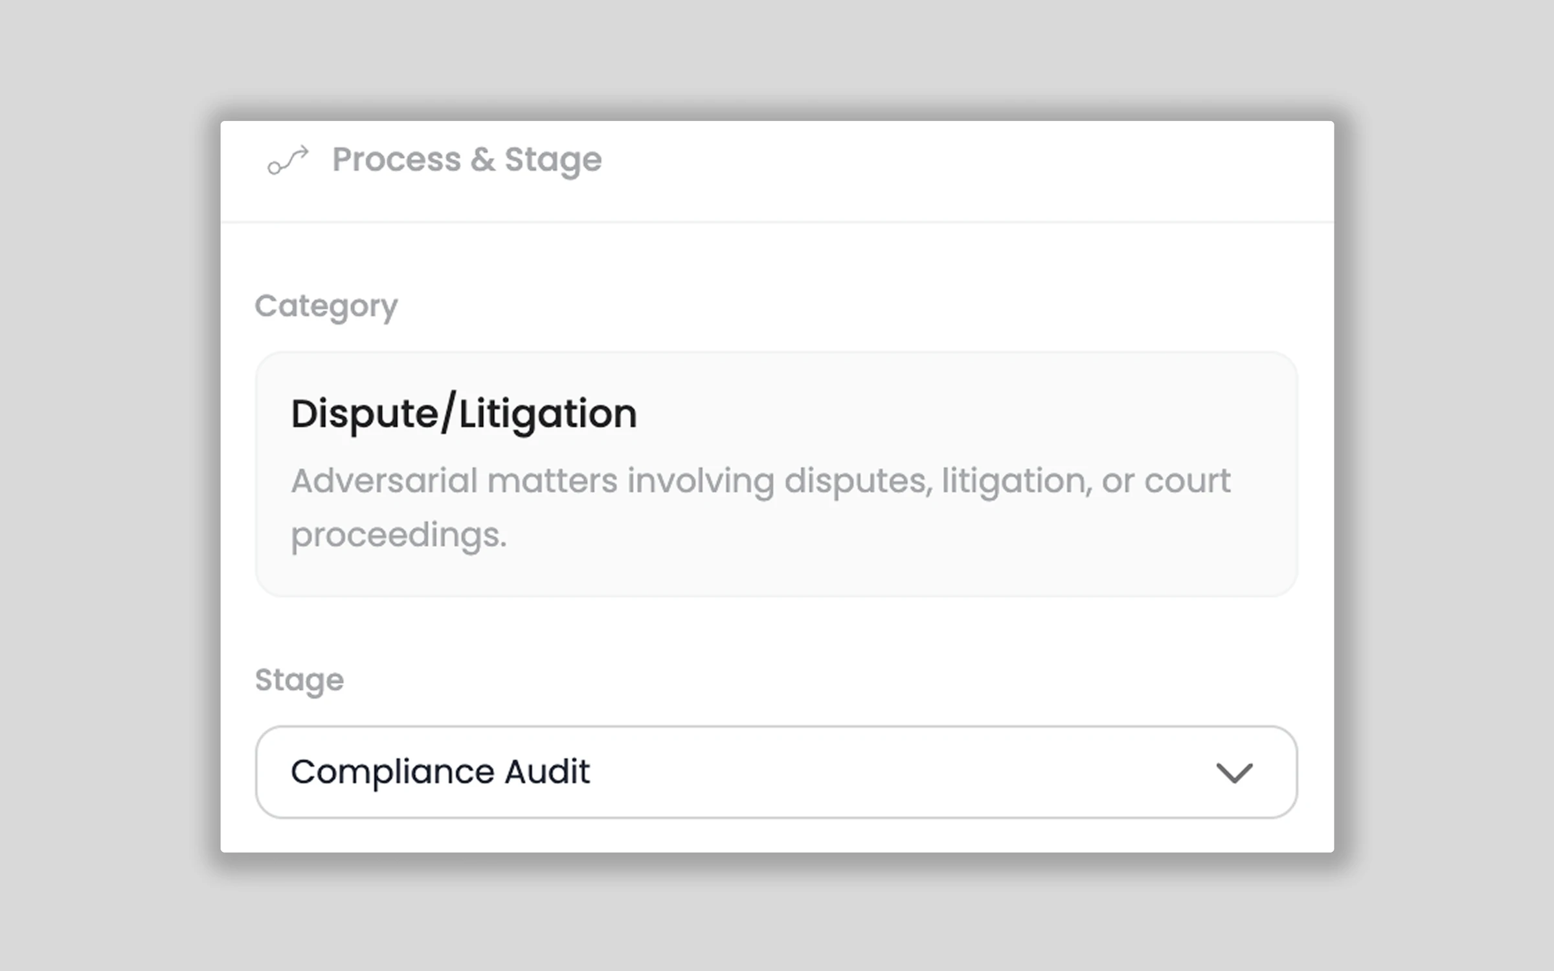
Task: Select the Dispute/Litigation category card
Action: pos(776,474)
